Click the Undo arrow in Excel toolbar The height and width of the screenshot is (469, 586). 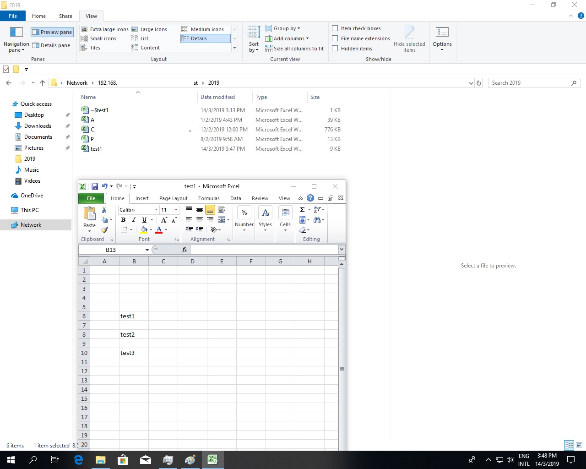104,186
